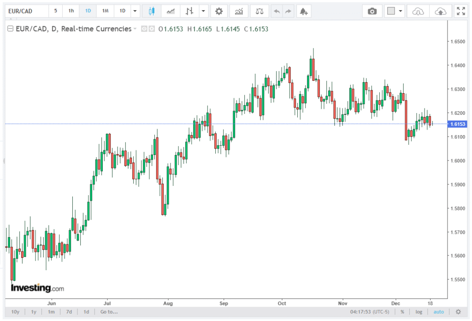Create an alert with the bell icon

pyautogui.click(x=303, y=11)
